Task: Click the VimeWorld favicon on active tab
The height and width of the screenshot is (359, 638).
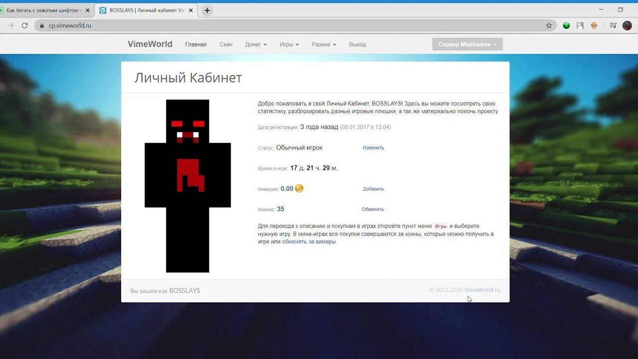Action: [x=103, y=10]
